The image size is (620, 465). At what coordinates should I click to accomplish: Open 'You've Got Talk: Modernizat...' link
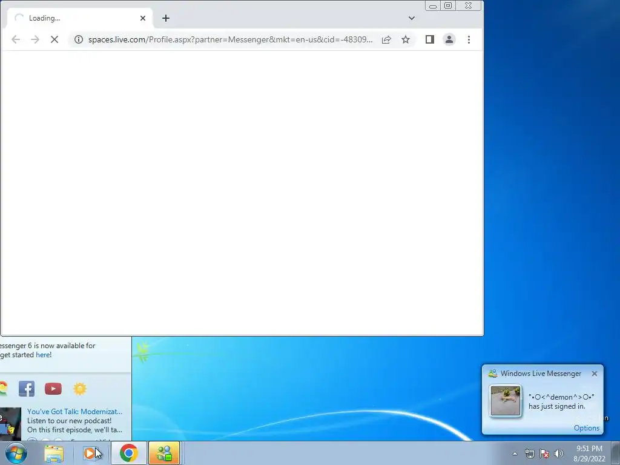tap(74, 412)
